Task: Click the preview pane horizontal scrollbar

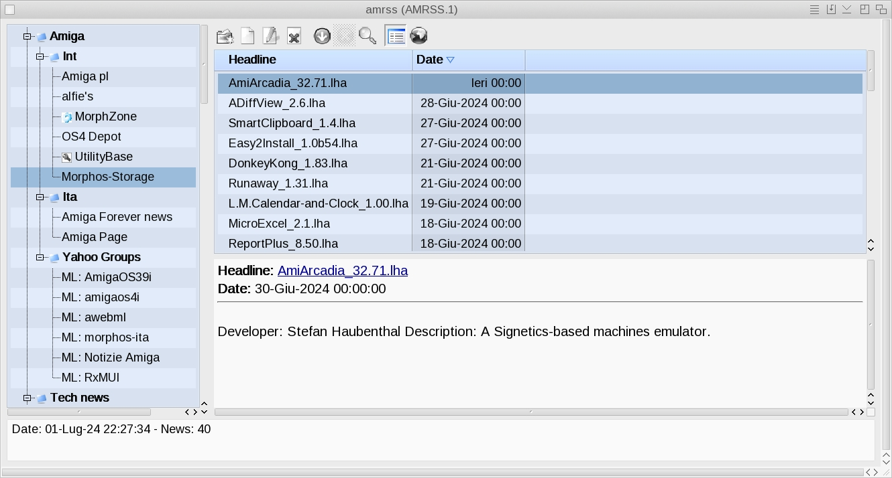Action: click(x=531, y=412)
